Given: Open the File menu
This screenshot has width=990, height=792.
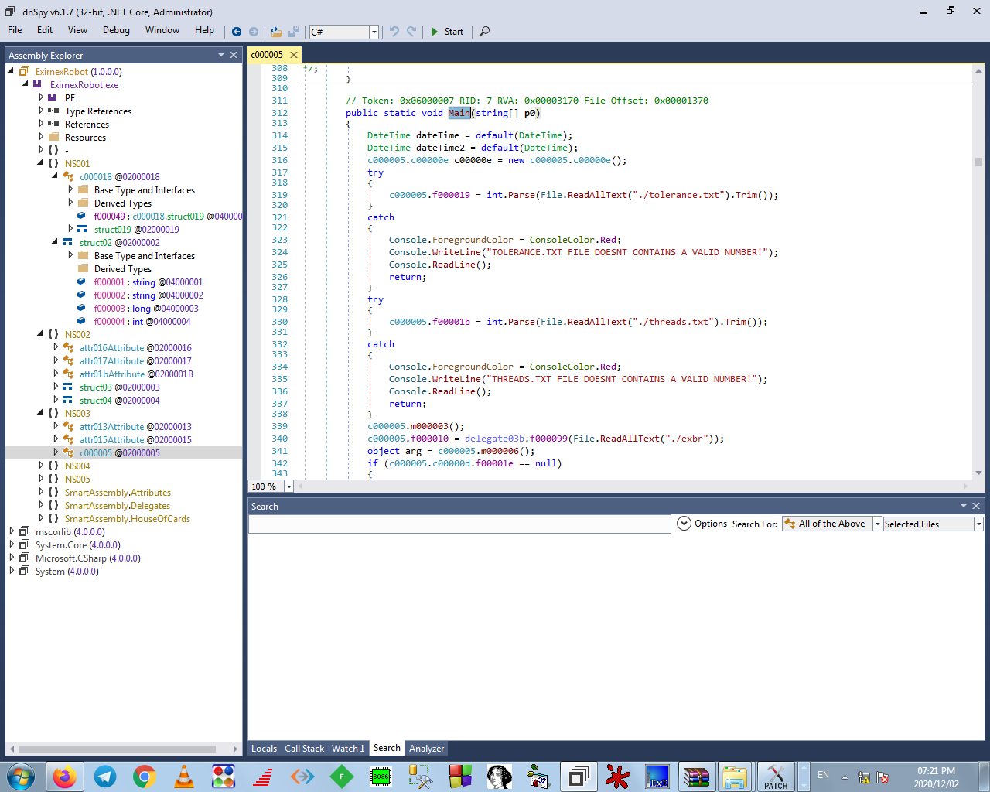Looking at the screenshot, I should click(x=15, y=30).
